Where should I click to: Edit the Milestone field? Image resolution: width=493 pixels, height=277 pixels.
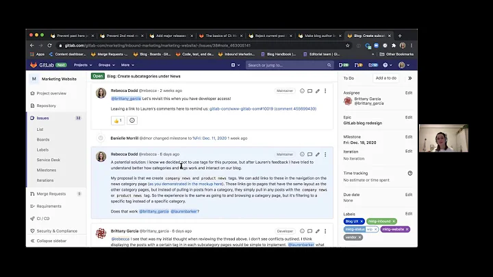point(408,137)
